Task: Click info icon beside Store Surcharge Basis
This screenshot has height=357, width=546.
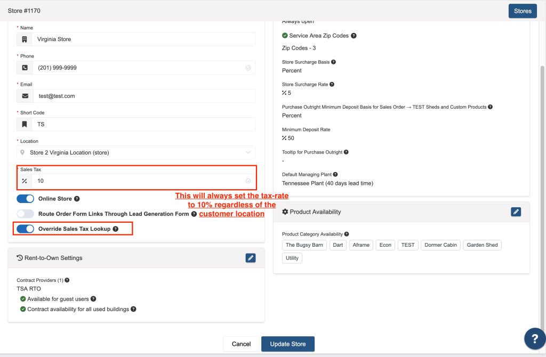Action: coord(333,62)
